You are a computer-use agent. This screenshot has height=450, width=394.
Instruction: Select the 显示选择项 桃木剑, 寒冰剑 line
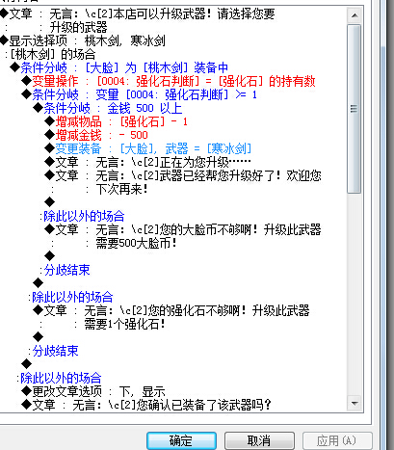pos(83,40)
